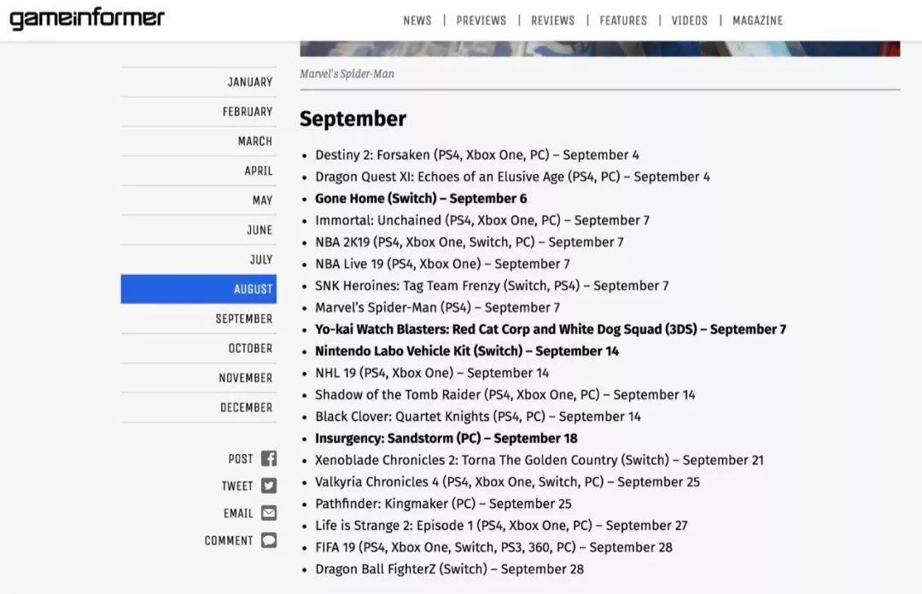Image resolution: width=922 pixels, height=594 pixels.
Task: Go to Reviews in top navigation
Action: pos(552,20)
